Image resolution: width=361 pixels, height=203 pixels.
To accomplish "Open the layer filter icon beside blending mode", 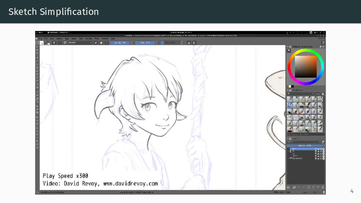I will click(x=323, y=142).
